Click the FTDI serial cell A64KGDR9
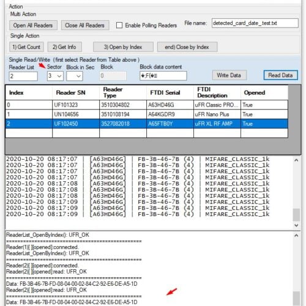306x306 pixels. click(170, 114)
